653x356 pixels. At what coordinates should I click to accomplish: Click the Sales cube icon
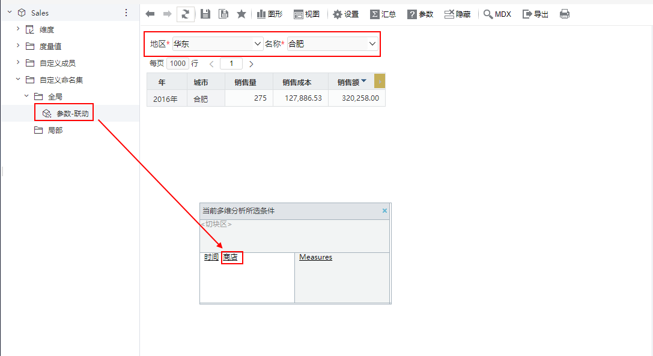[22, 13]
